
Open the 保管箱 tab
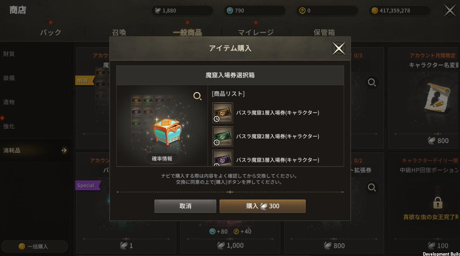pyautogui.click(x=324, y=32)
